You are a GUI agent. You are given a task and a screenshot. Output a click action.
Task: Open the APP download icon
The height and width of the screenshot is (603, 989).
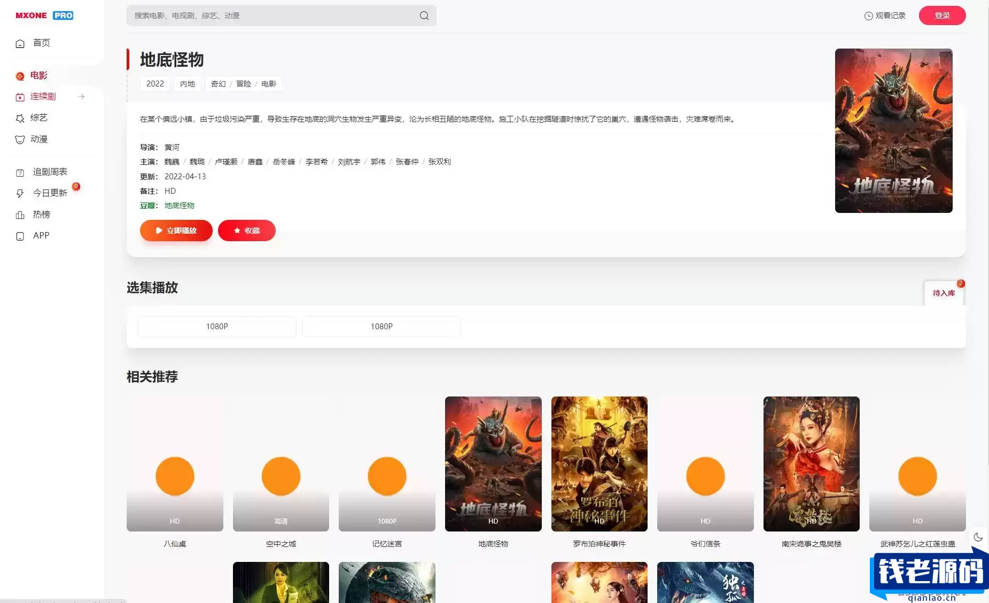[x=20, y=236]
